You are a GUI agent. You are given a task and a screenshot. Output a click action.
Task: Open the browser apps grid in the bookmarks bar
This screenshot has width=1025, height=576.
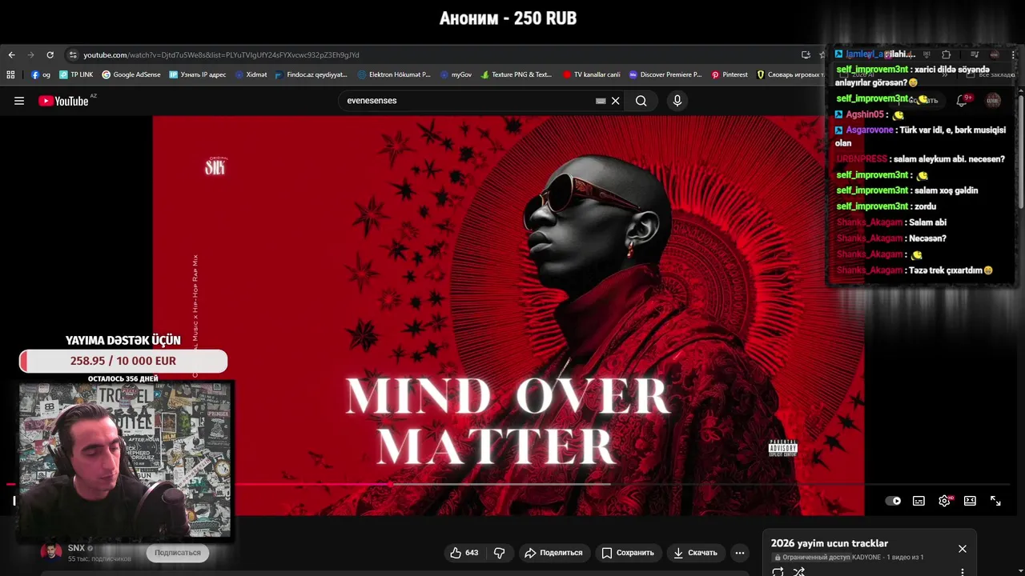(10, 74)
